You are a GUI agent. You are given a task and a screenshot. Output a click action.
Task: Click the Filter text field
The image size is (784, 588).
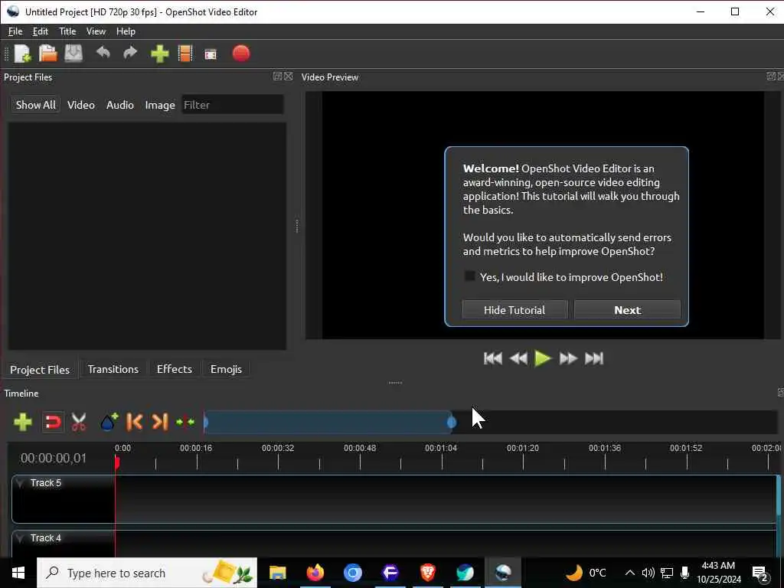pyautogui.click(x=233, y=104)
